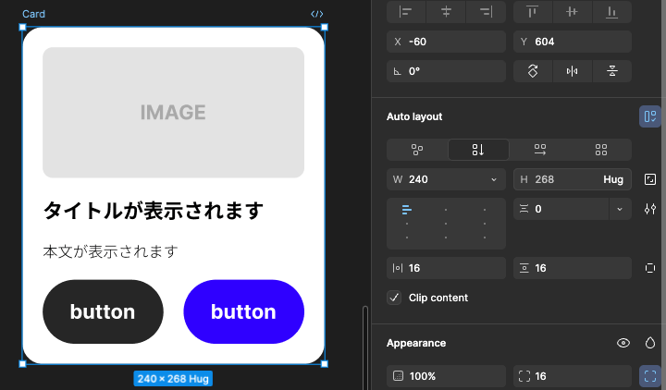Edit the corner radius 16 field

[x=573, y=376]
